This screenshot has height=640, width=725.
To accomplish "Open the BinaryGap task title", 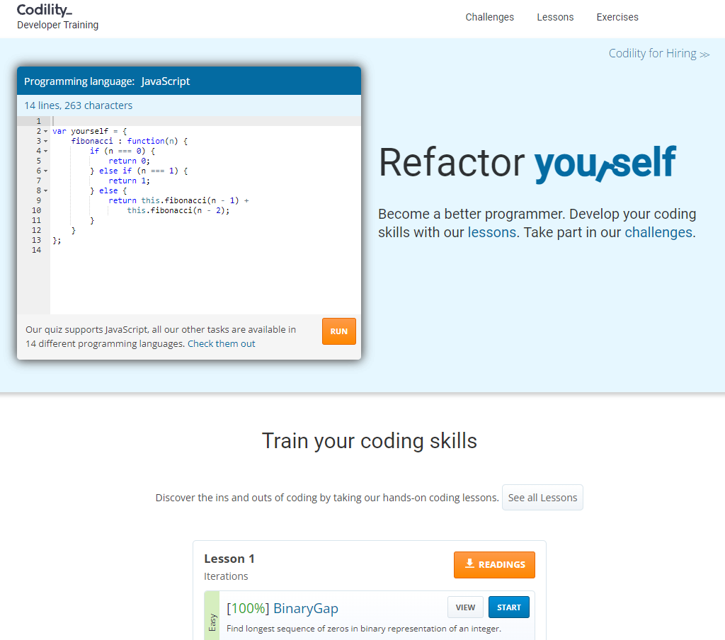I will [x=306, y=608].
